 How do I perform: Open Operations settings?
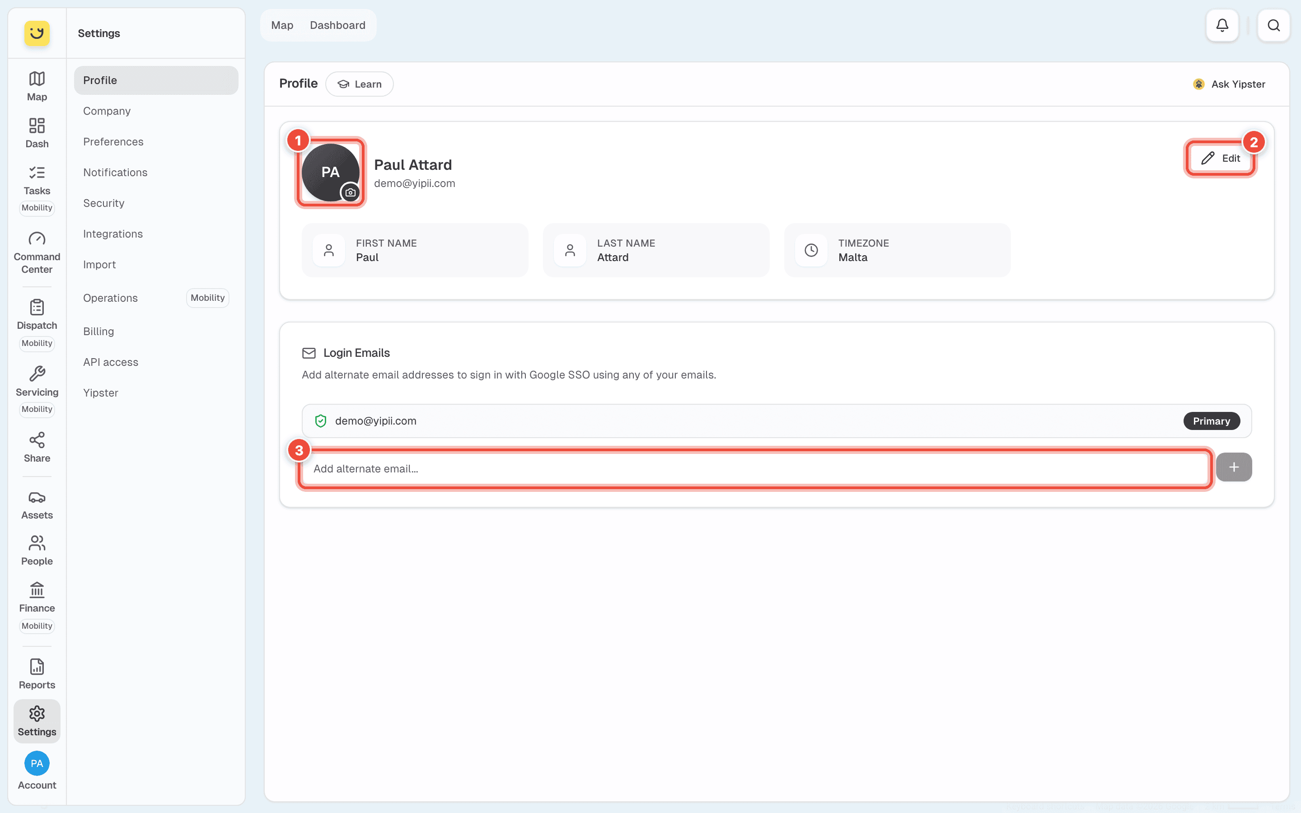pos(156,298)
